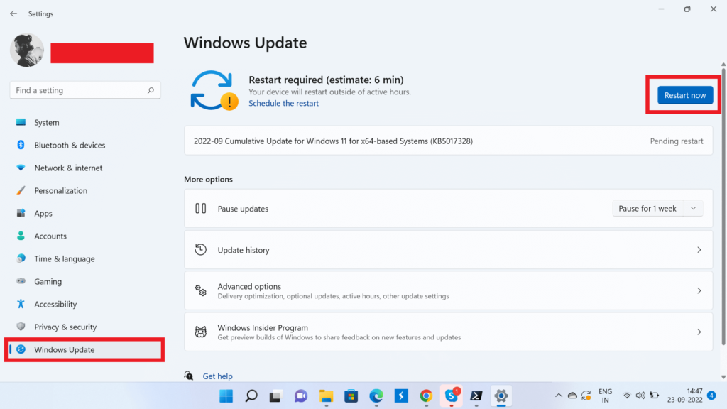Click the Restart now button

point(685,95)
